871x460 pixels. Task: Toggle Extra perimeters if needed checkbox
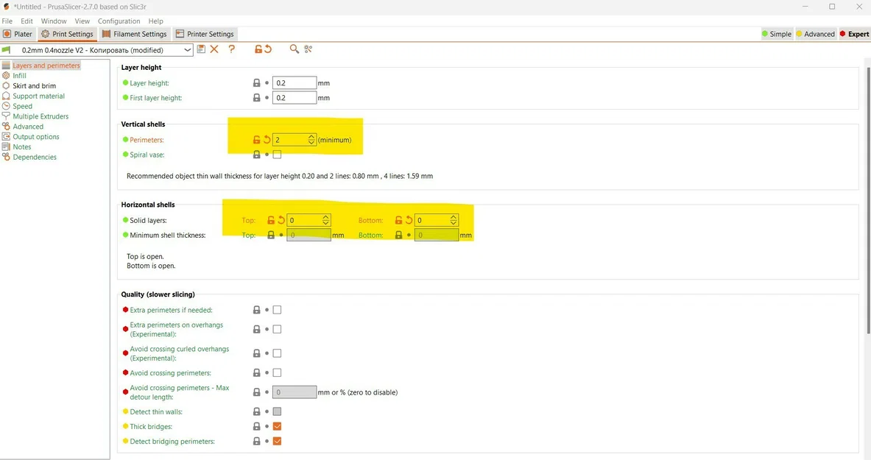277,310
